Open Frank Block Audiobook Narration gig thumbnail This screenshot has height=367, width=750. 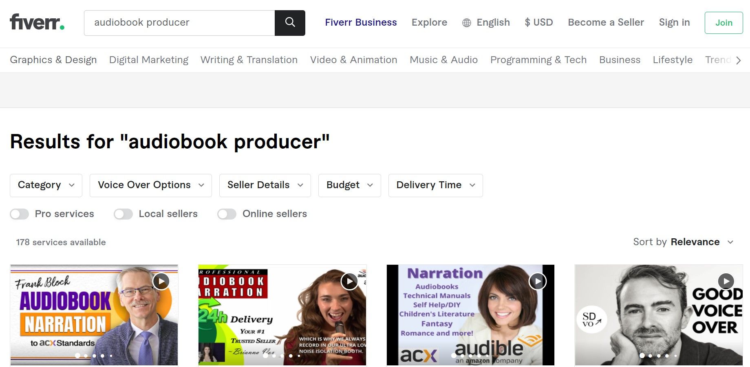coord(94,315)
